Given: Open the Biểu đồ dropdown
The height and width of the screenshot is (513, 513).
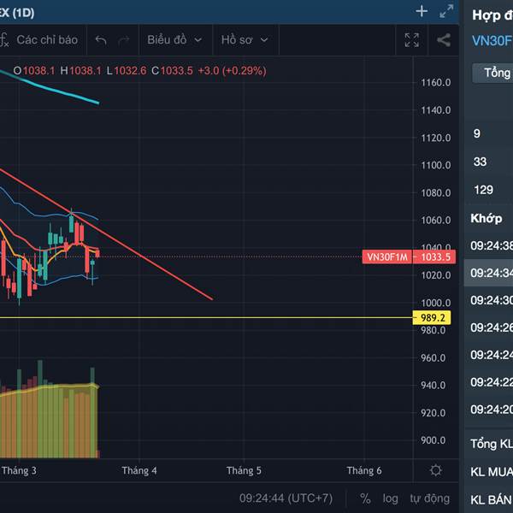Looking at the screenshot, I should tap(174, 40).
